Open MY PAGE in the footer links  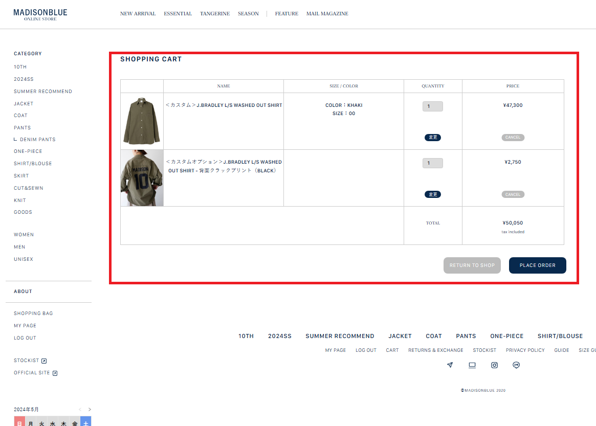click(x=336, y=350)
